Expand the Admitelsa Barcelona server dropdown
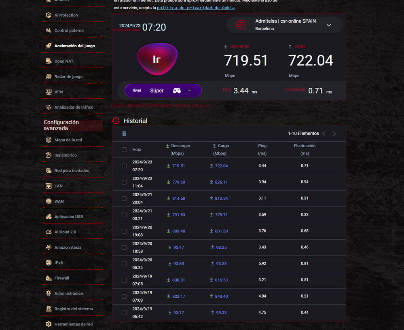 329,25
